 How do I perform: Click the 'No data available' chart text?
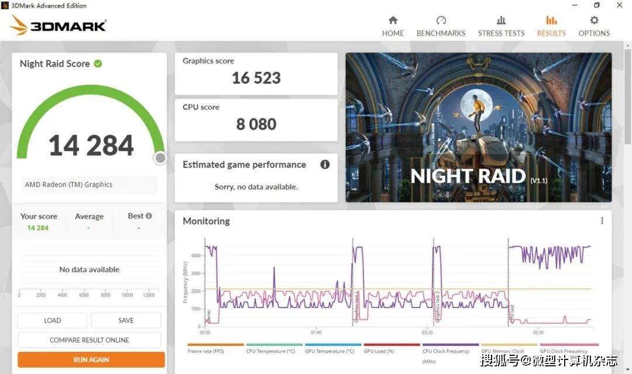click(x=89, y=269)
